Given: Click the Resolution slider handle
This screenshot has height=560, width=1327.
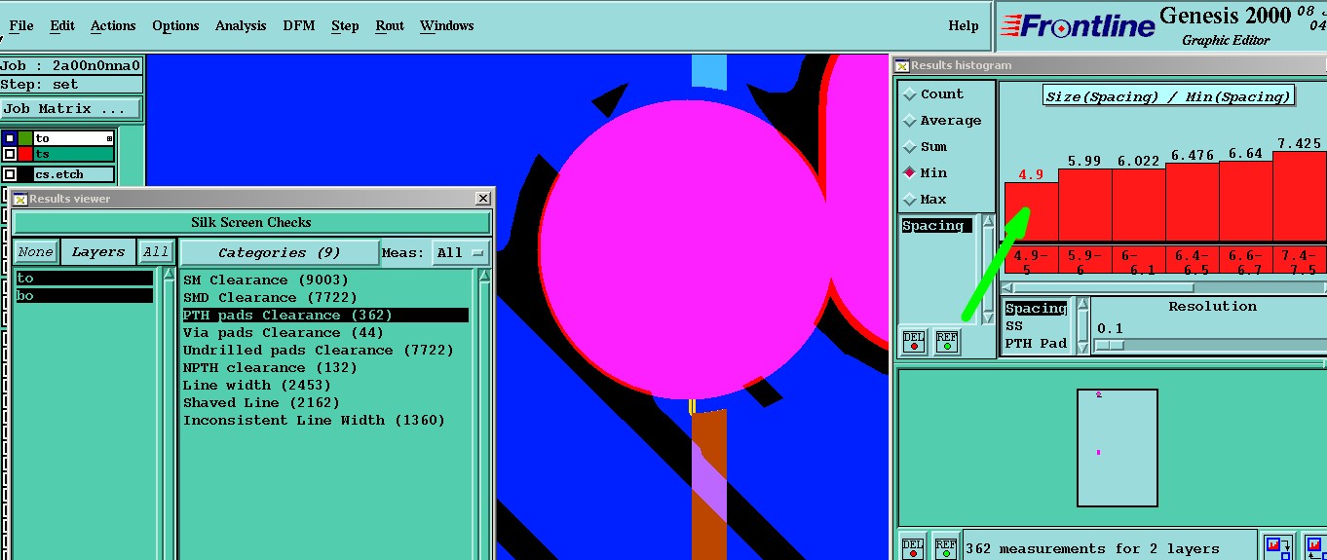Looking at the screenshot, I should pyautogui.click(x=1111, y=345).
